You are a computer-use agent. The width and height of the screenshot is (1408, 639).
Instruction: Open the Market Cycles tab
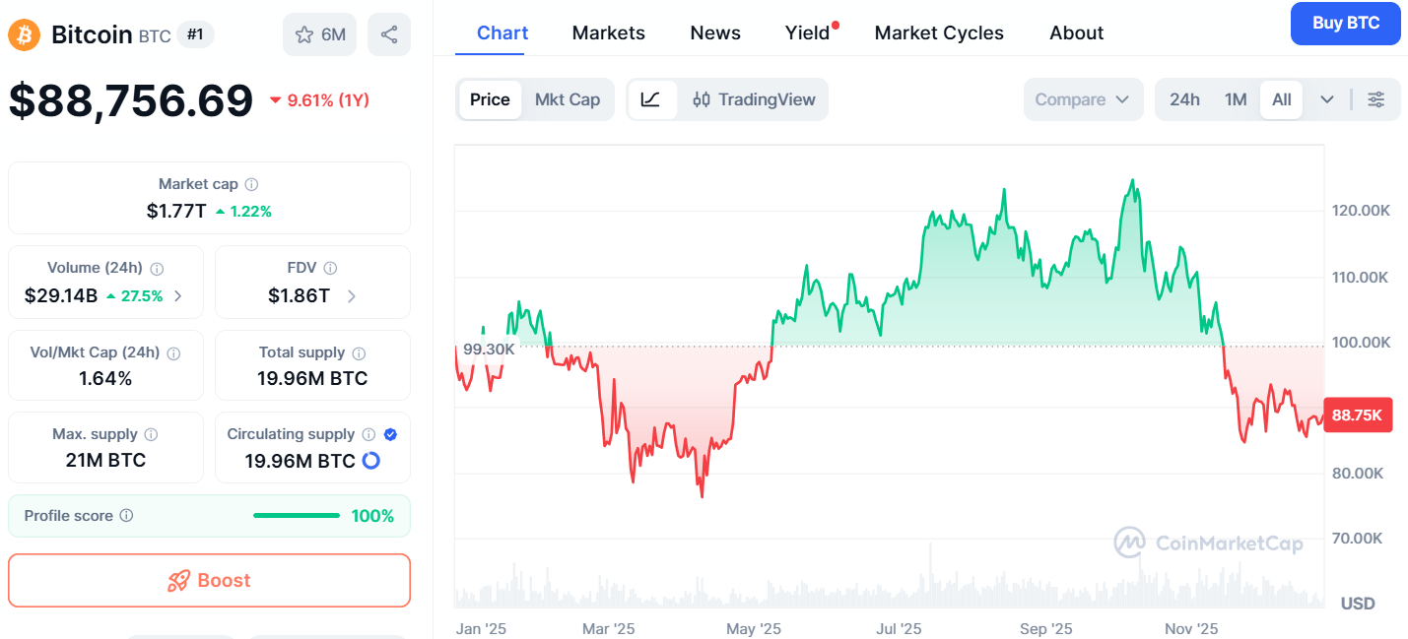pos(939,32)
